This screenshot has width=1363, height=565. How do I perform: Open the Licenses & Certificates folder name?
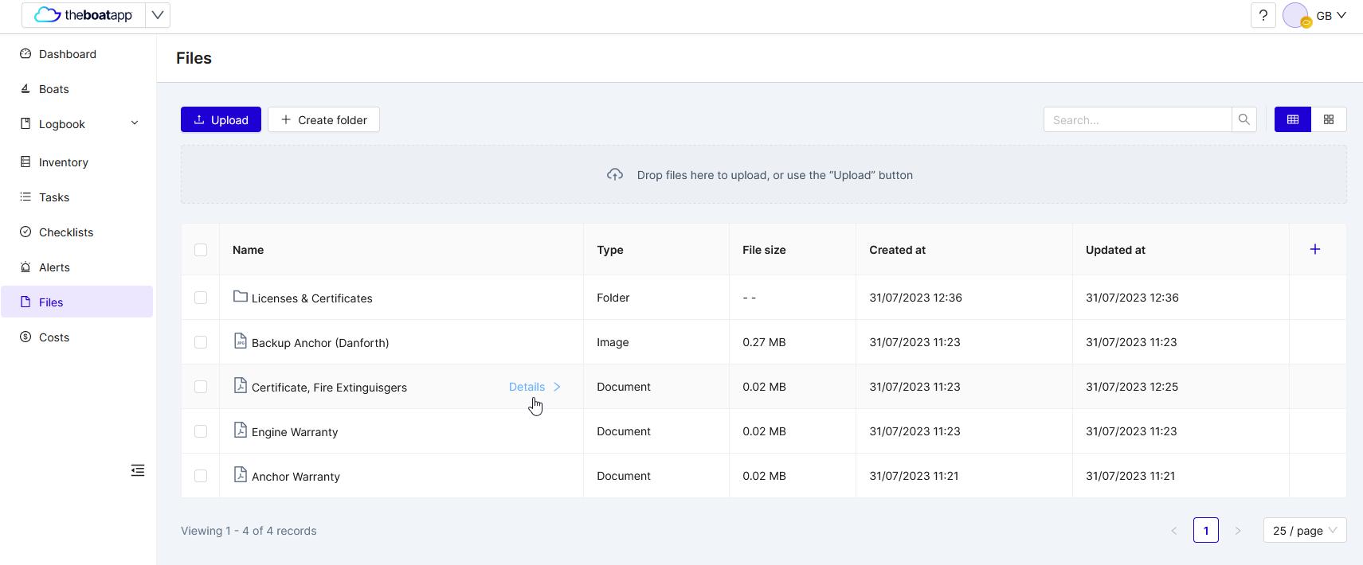(x=312, y=298)
